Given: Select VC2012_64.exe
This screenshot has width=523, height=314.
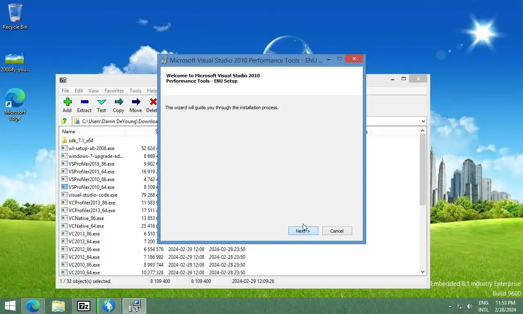Looking at the screenshot, I should pyautogui.click(x=84, y=257).
